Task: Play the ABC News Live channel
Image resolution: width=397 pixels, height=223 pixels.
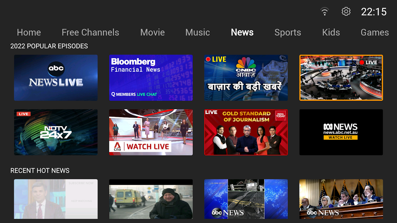Action: (x=56, y=78)
